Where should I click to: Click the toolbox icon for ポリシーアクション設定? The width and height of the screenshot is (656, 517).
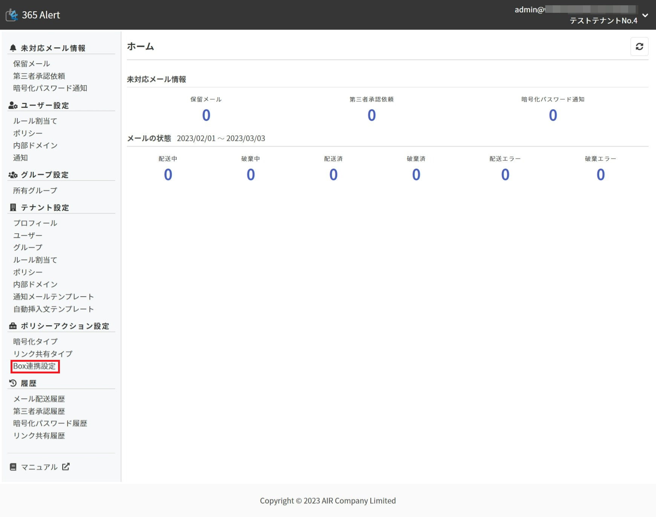pos(13,326)
